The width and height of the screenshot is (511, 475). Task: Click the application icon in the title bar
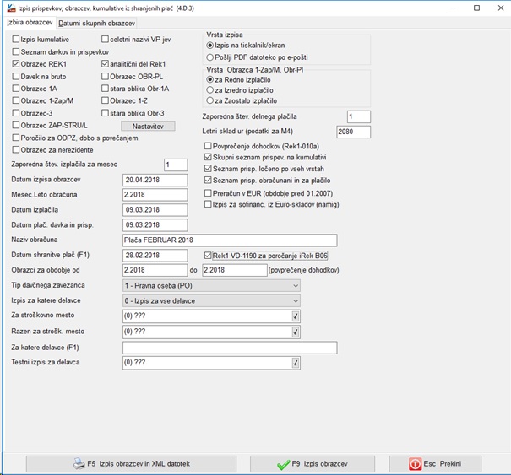12,8
